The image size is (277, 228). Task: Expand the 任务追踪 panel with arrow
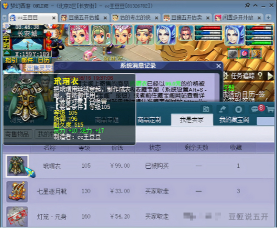pos(270,76)
